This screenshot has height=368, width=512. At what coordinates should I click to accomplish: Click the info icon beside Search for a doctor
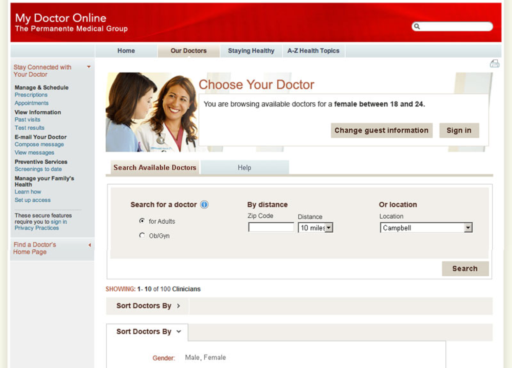204,205
